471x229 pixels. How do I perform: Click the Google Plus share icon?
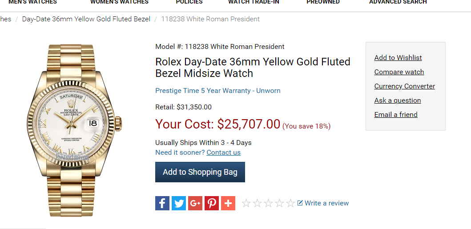[195, 203]
